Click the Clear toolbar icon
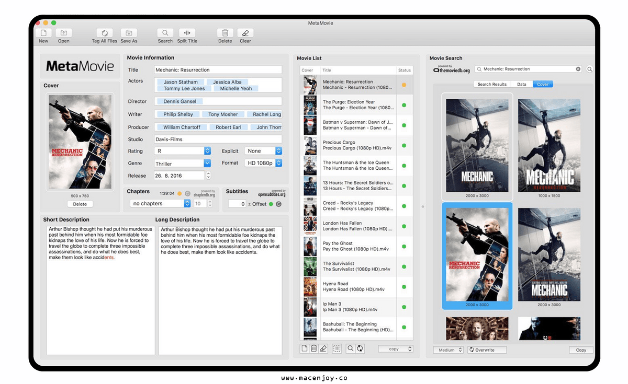 point(245,32)
